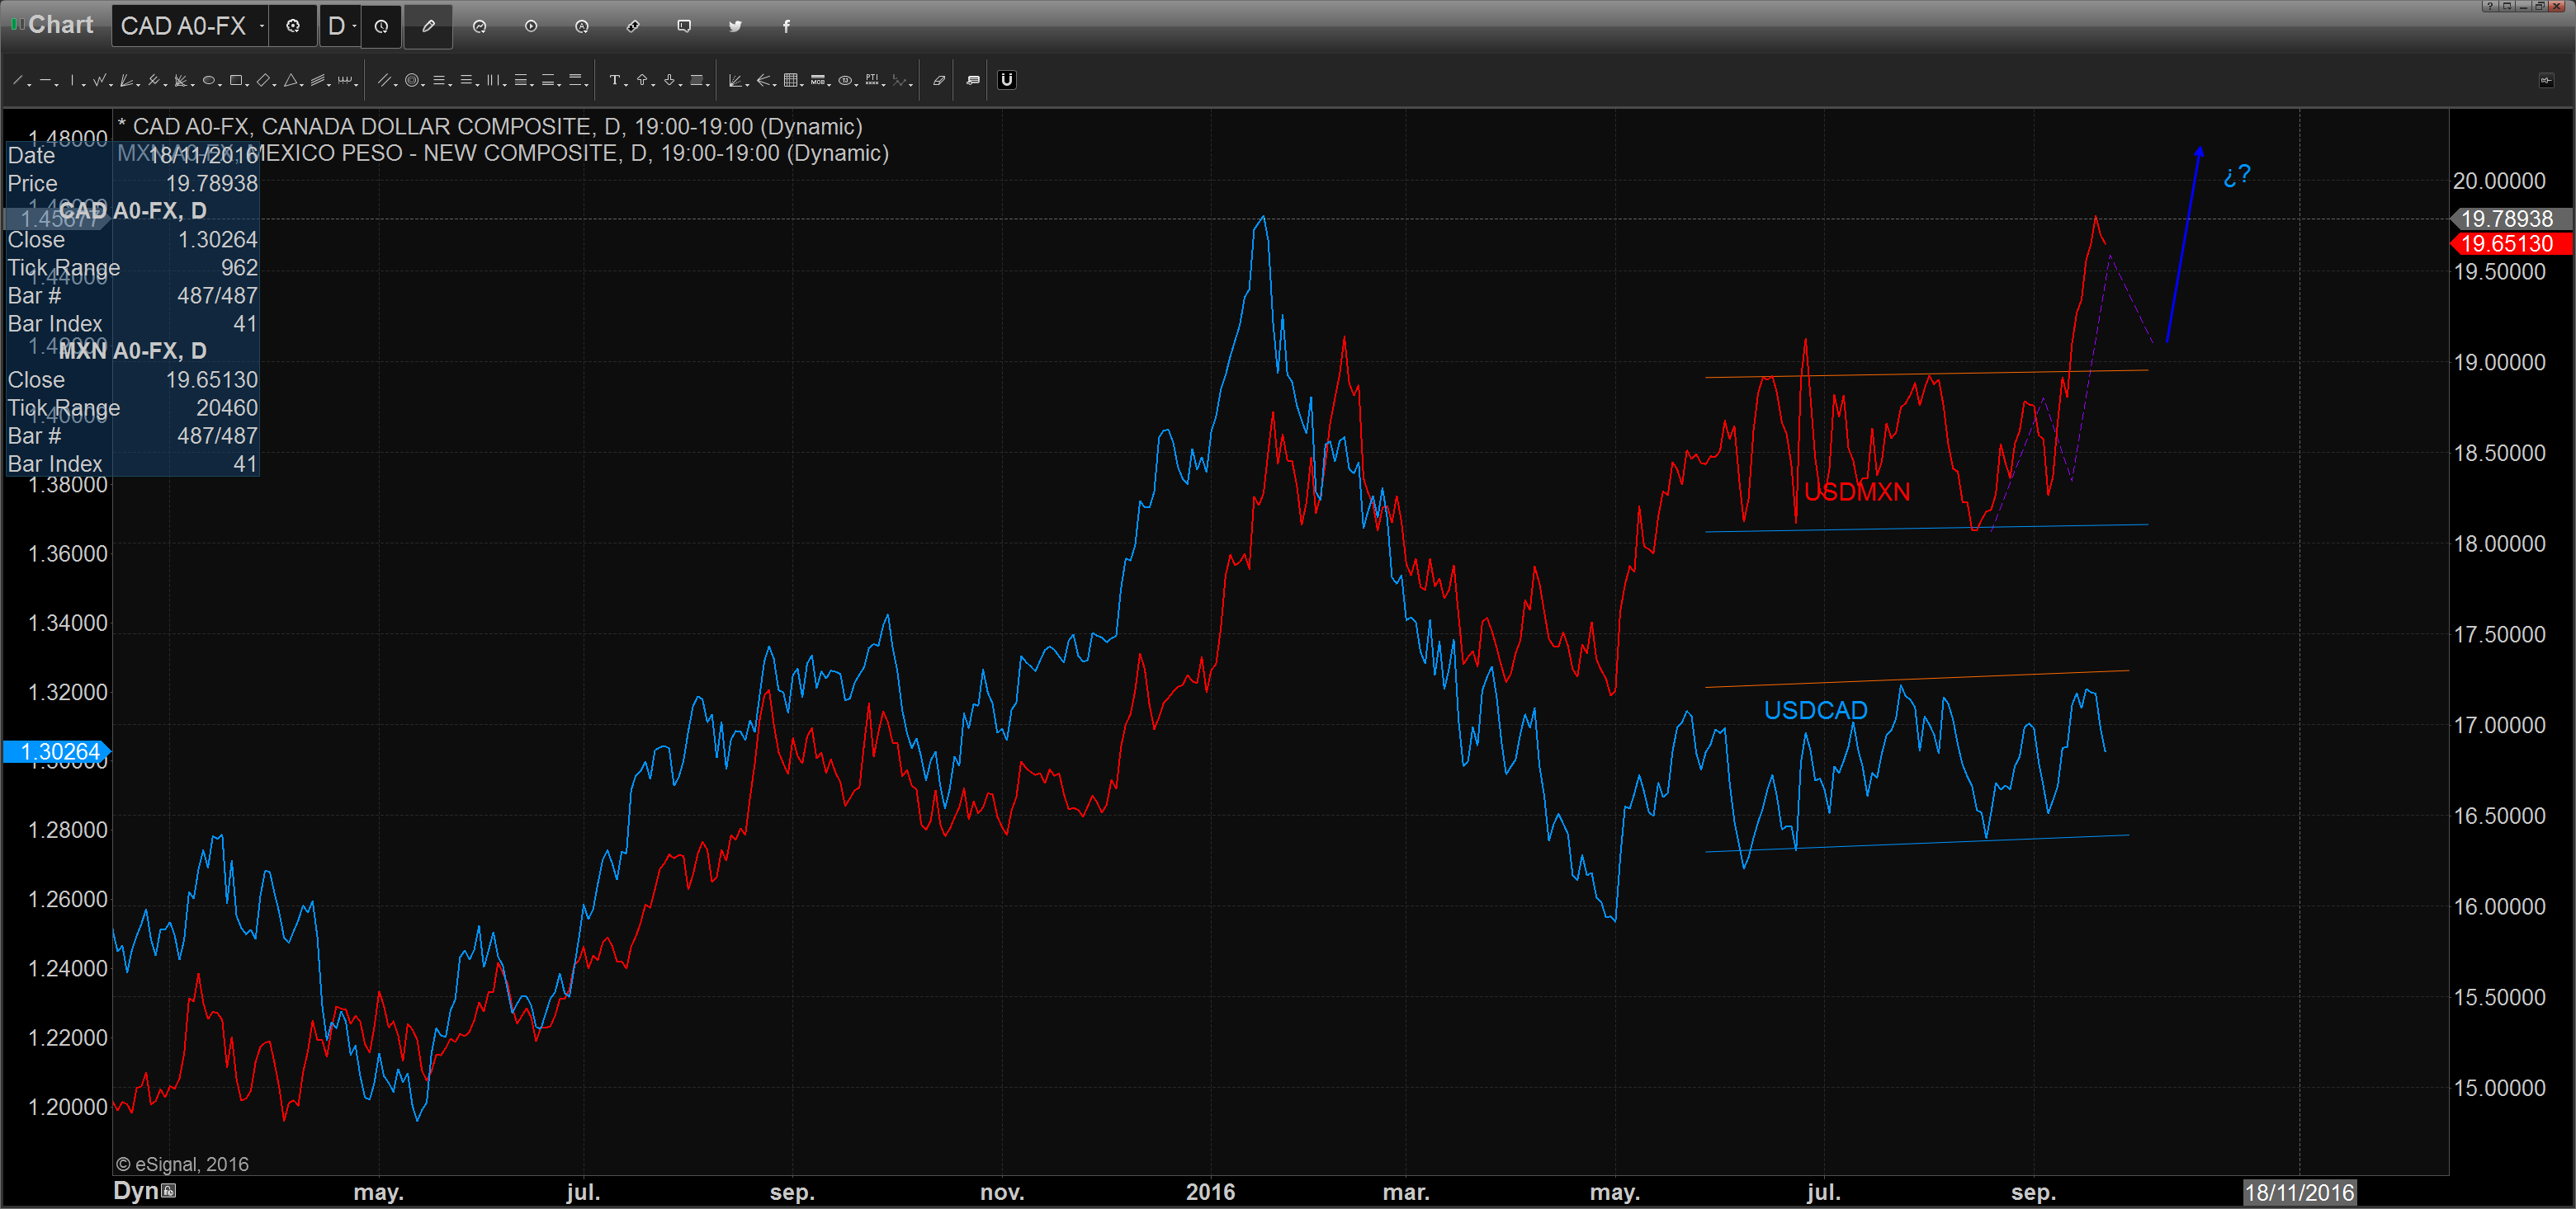Toggle the pencil drawing toolbar button
2576x1209 pixels.
(x=428, y=26)
